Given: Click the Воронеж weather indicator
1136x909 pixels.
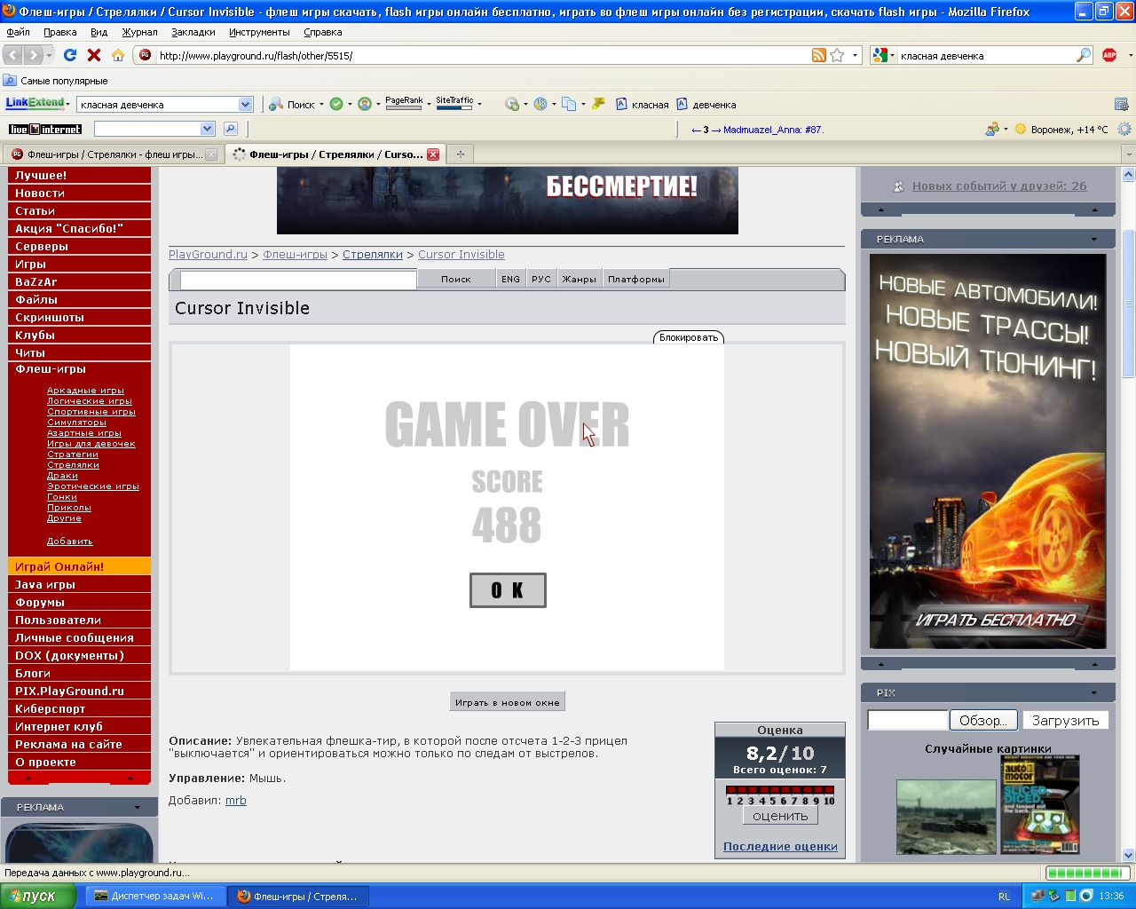Looking at the screenshot, I should 1061,130.
